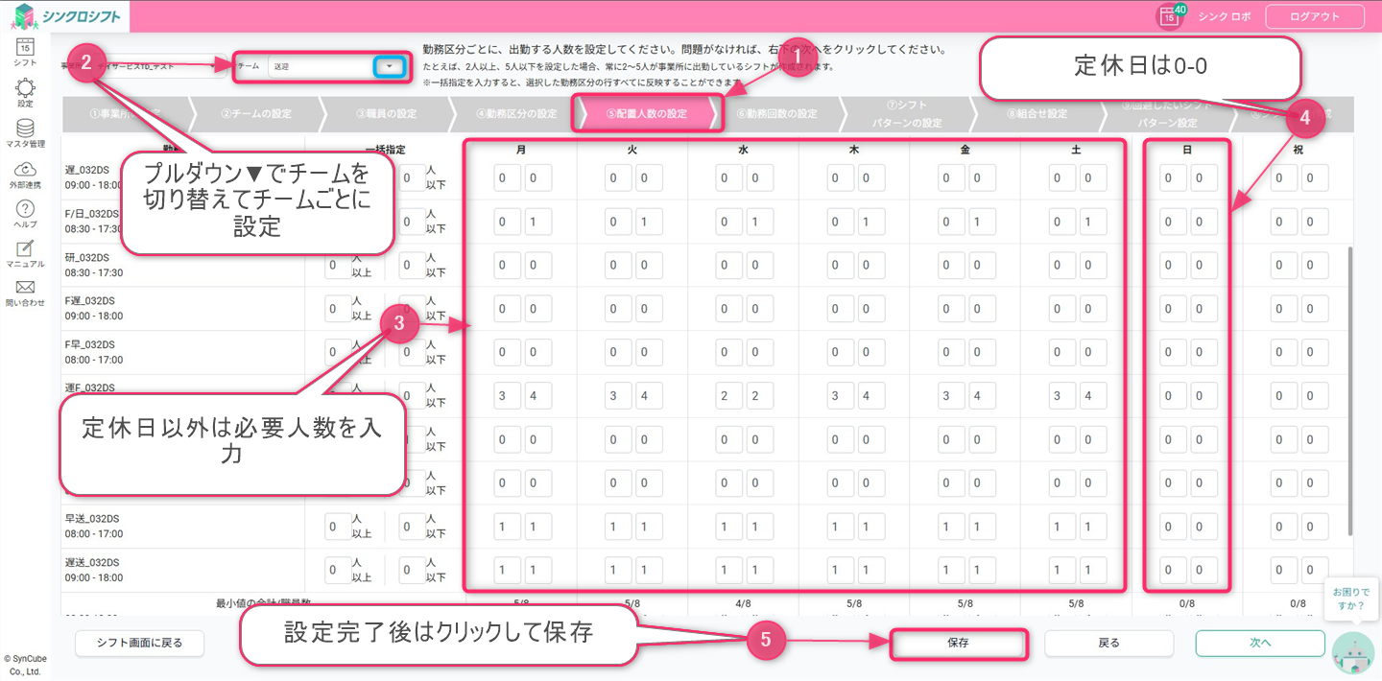The width and height of the screenshot is (1382, 681).
Task: Click the 次へ button
Action: pos(1259,643)
